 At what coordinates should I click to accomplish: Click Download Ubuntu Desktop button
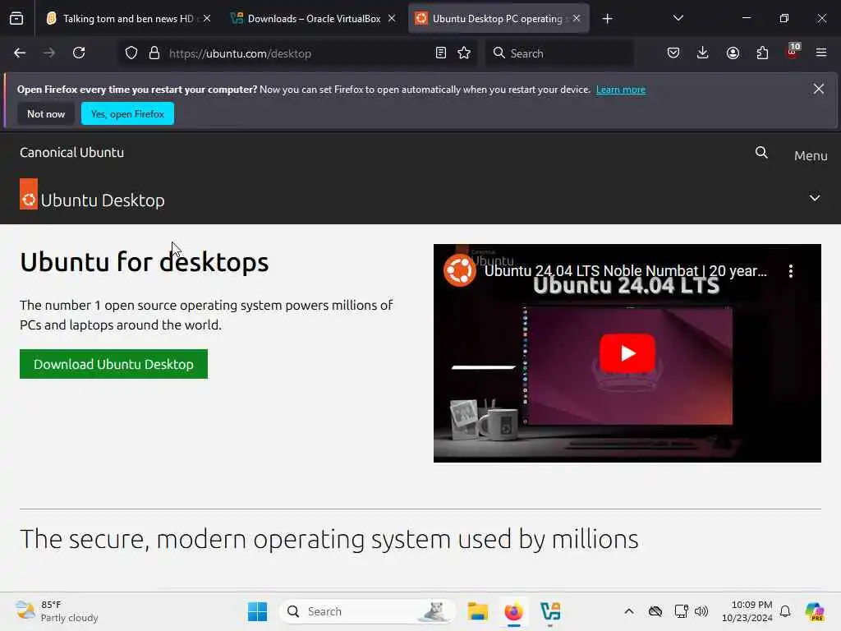point(113,364)
